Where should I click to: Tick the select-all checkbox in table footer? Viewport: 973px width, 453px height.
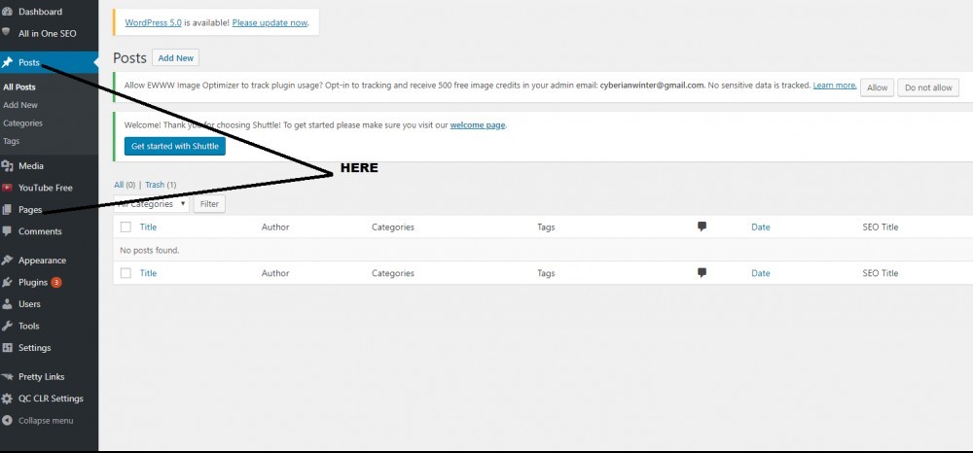[126, 272]
